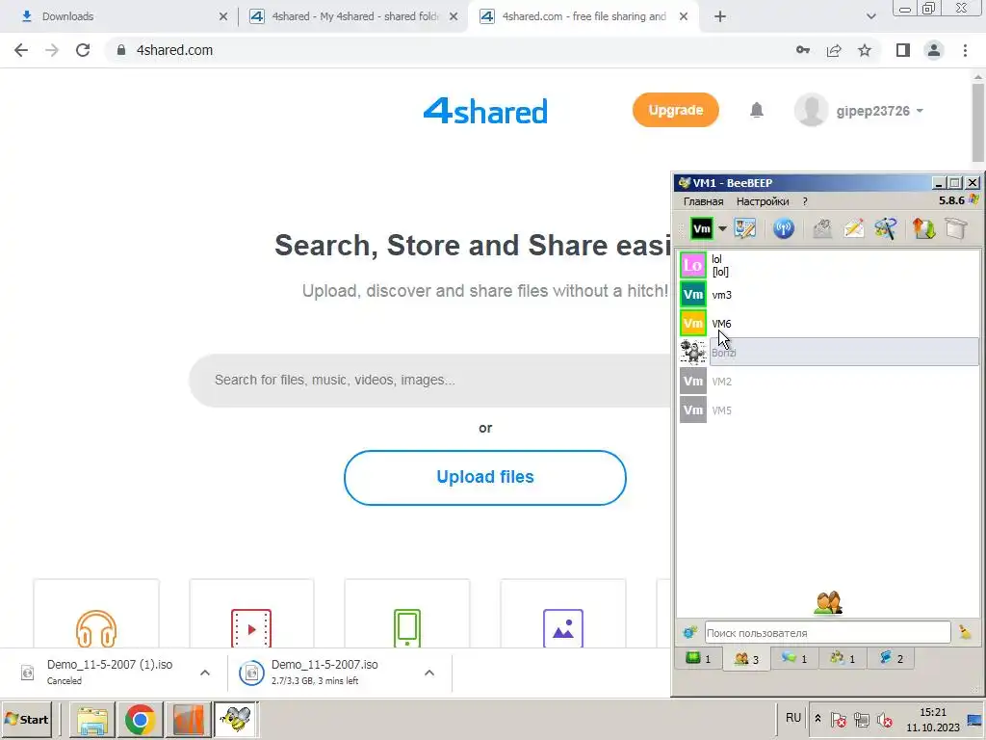The image size is (986, 740).
Task: Open the Главная menu in BeeBEEP
Action: [x=703, y=201]
